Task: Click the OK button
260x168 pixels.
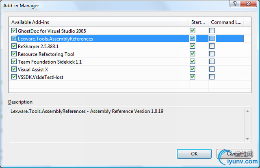Action: point(194,154)
